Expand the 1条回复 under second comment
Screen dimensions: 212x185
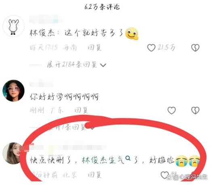click(67, 127)
